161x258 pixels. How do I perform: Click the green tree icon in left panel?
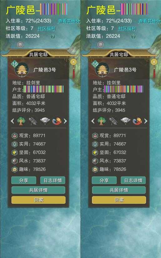pyautogui.click(x=21, y=121)
